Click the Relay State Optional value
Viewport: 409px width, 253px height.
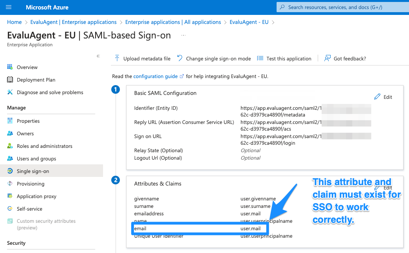pyautogui.click(x=250, y=150)
